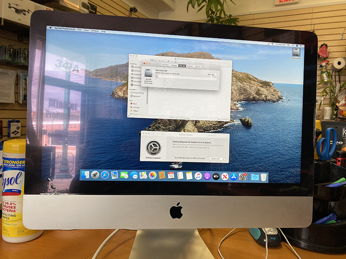Open Reminders from the Dock

180,176
